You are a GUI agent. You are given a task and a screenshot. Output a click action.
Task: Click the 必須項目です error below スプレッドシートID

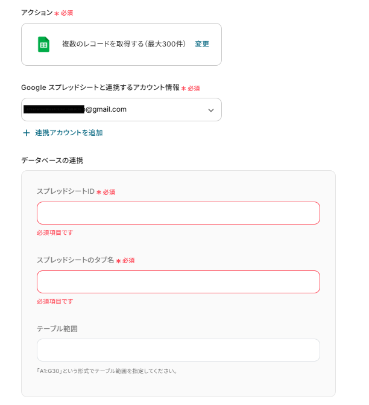[x=55, y=232]
